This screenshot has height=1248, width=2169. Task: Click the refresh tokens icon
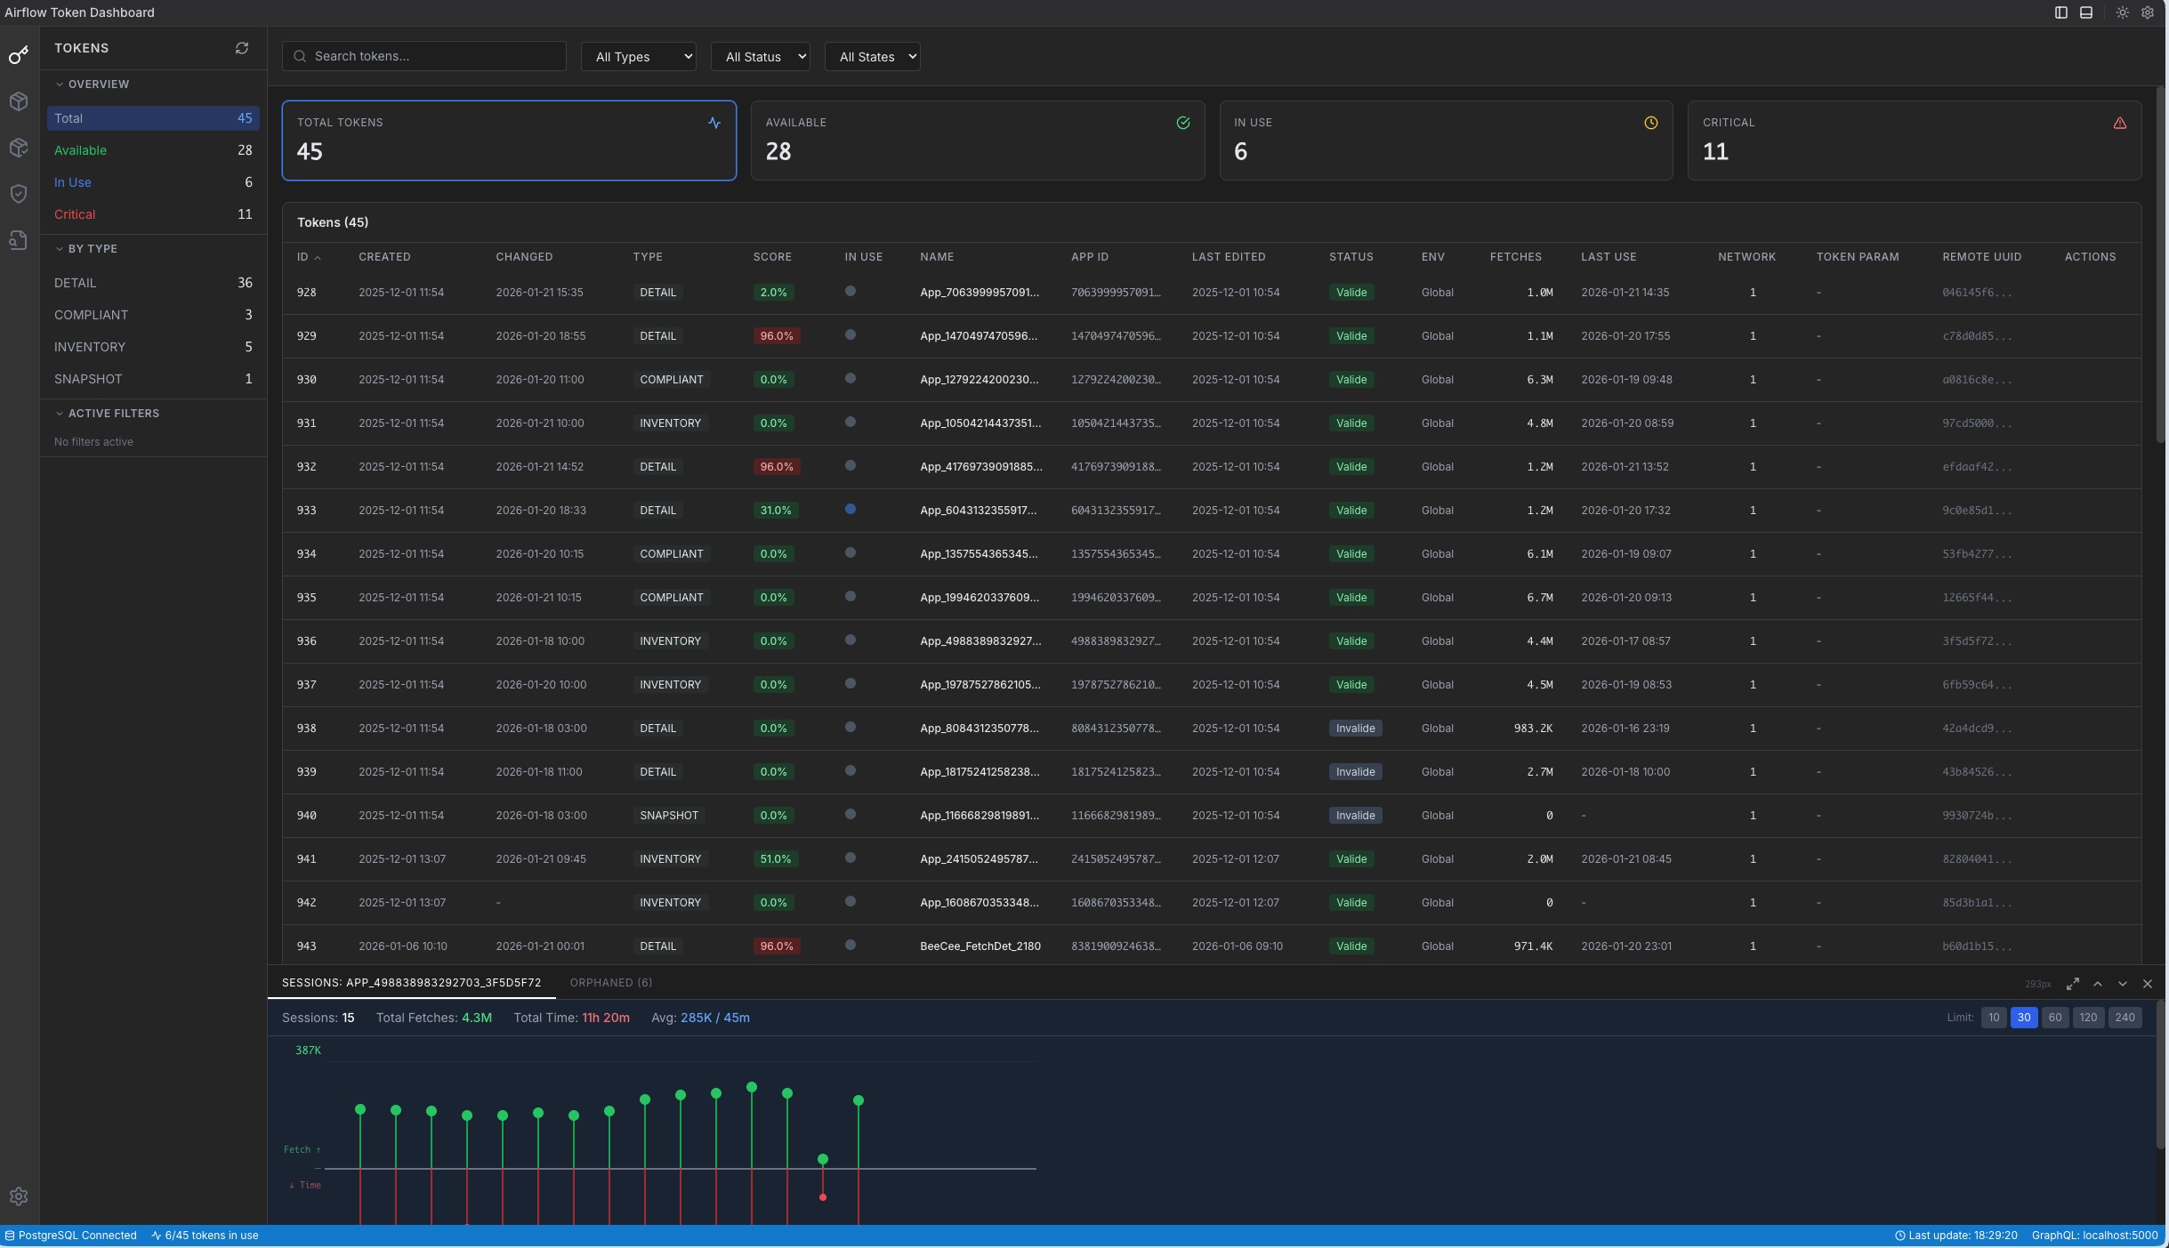(x=241, y=48)
